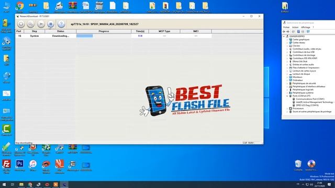Click the Time(s) column header
The width and height of the screenshot is (335, 188).
click(x=140, y=31)
